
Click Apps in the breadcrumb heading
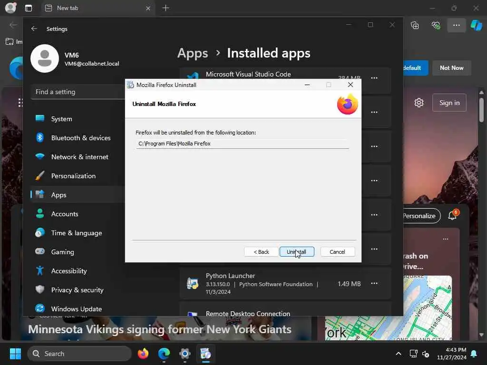(x=193, y=53)
